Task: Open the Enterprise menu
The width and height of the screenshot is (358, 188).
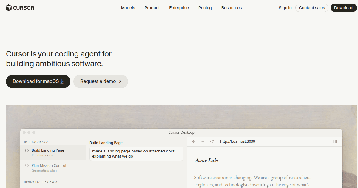Action: pyautogui.click(x=179, y=8)
